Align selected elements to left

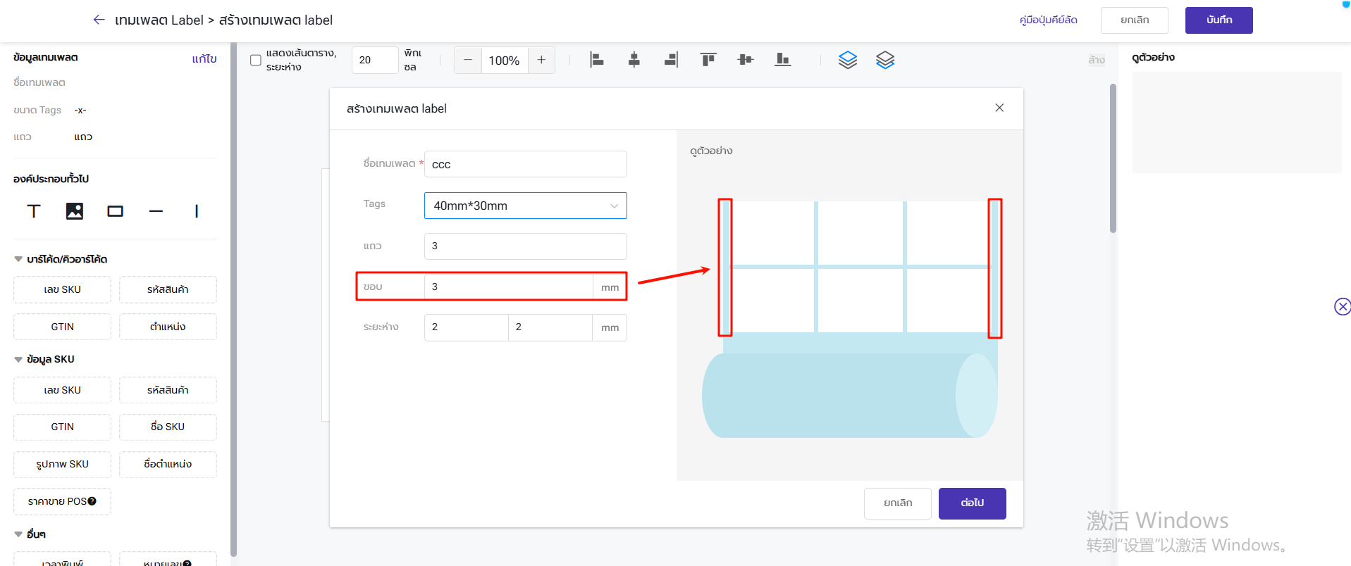pos(597,60)
